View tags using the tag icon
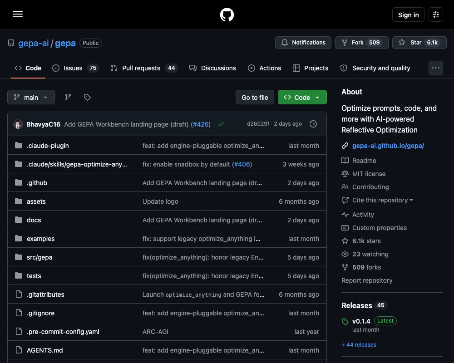The height and width of the screenshot is (363, 454). [x=87, y=97]
